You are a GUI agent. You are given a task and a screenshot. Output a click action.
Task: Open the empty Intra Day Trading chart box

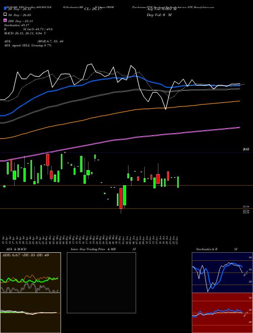pos(101,283)
